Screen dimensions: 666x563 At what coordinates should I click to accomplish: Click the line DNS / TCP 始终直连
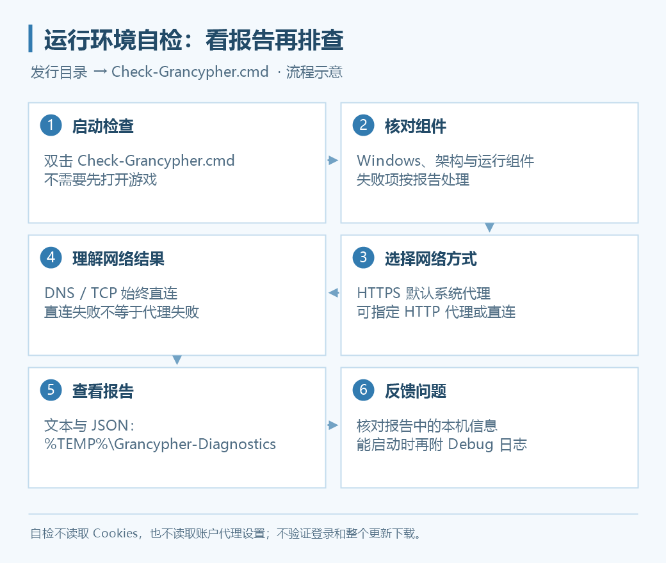[111, 293]
